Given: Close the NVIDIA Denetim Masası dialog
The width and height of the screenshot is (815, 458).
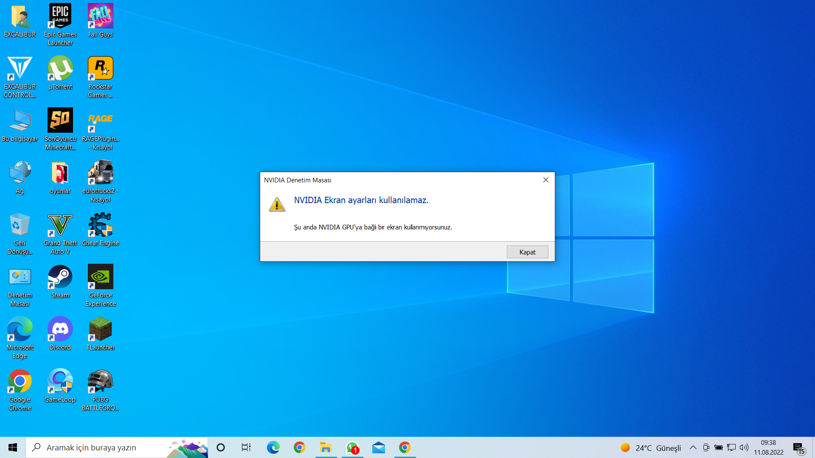Looking at the screenshot, I should point(546,180).
